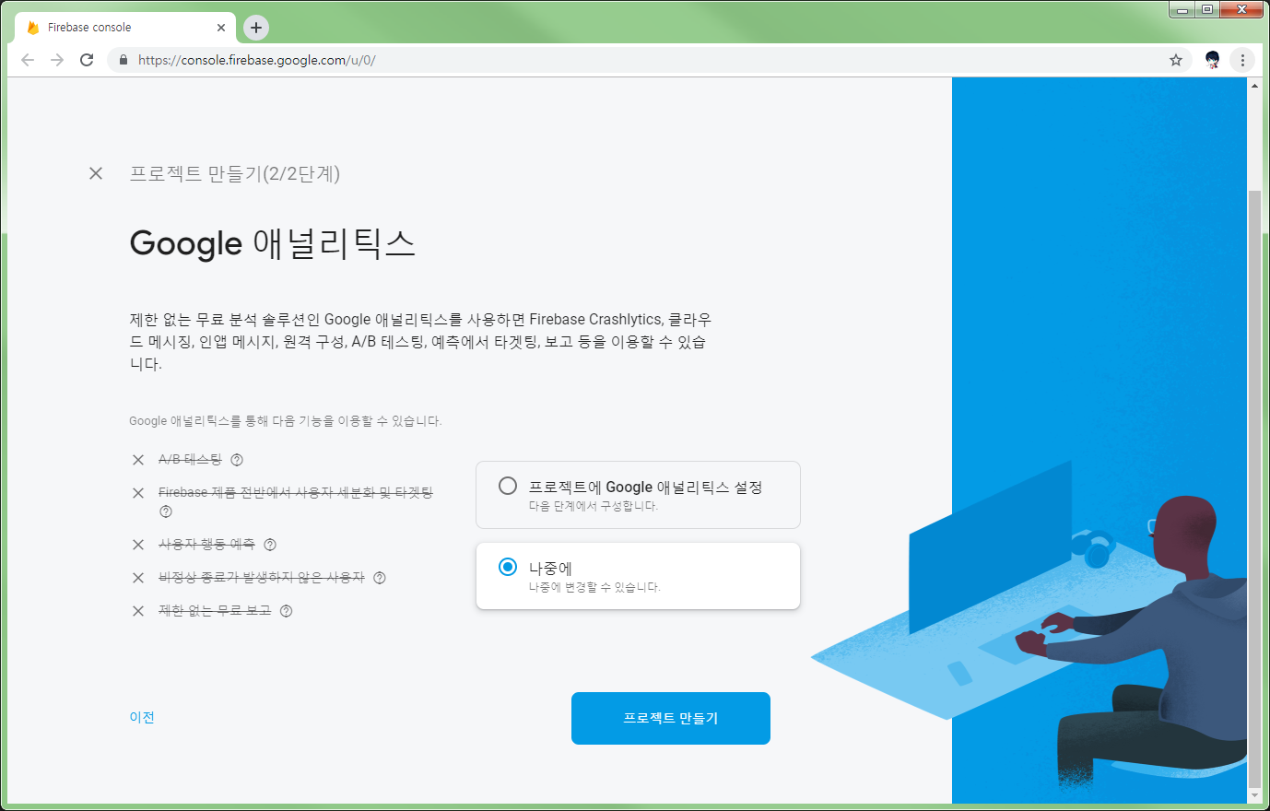Click the 제한 없는 무료 보고 text
This screenshot has width=1270, height=811.
tap(215, 611)
